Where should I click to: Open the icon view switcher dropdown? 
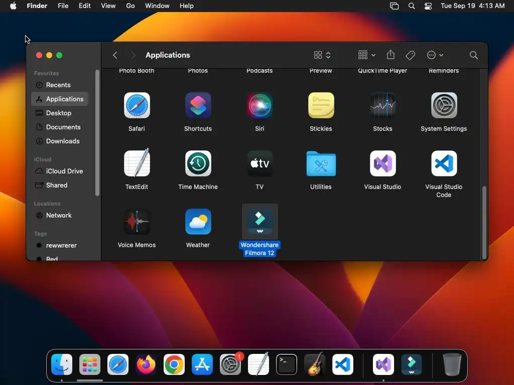[322, 55]
